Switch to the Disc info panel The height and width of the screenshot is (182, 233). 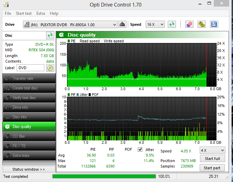(x=29, y=117)
